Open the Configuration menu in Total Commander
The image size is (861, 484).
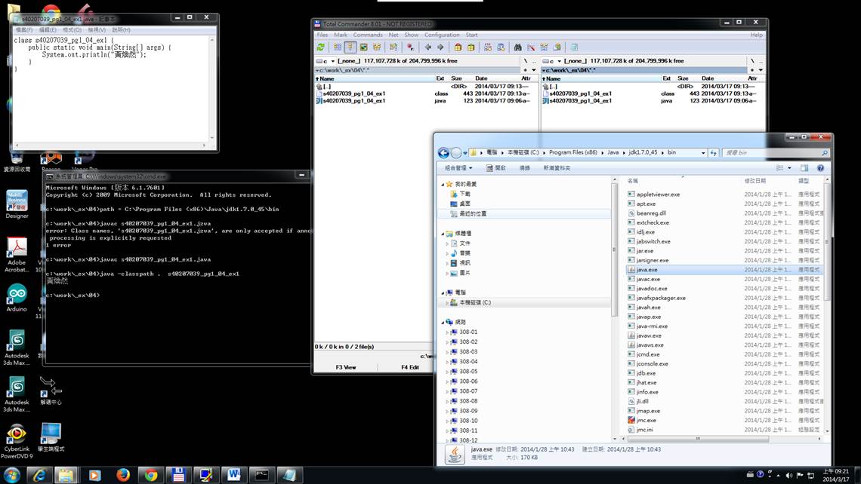pos(442,35)
